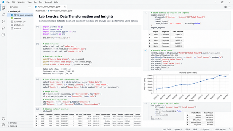Click into cell [4] df.head() code
Viewport: 233px width, 131px height.
pos(88,110)
